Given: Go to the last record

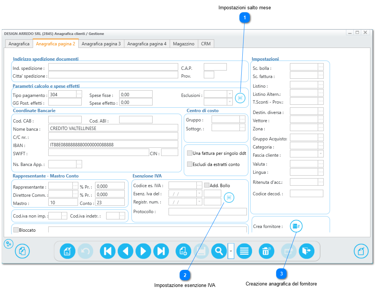Looking at the screenshot, I should (161, 251).
